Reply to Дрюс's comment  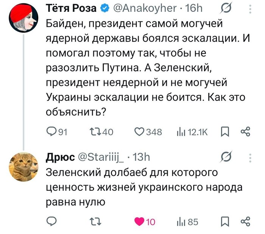pos(51,222)
